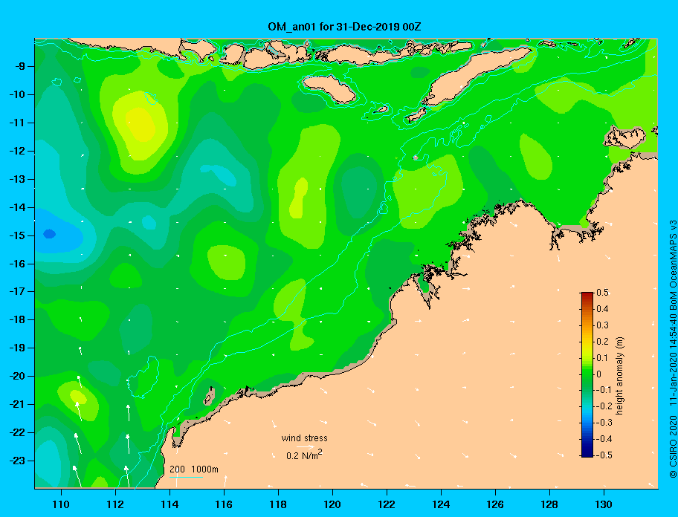The width and height of the screenshot is (678, 517).
Task: Click latitude label -21 on the y-axis
Action: point(17,404)
